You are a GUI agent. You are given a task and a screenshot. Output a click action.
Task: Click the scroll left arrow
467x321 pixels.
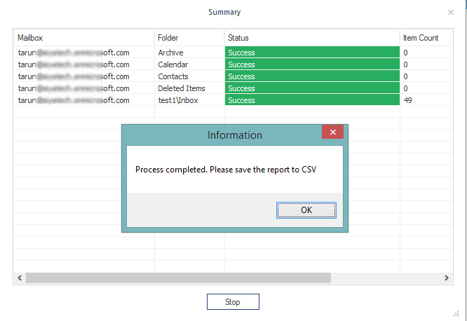(20, 278)
